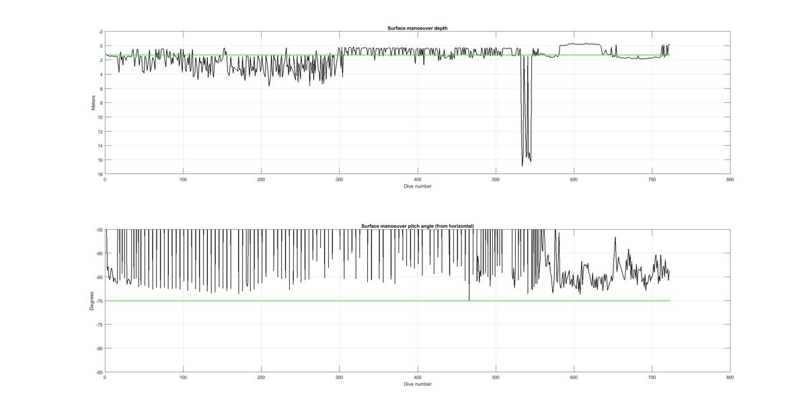Image resolution: width=807 pixels, height=418 pixels.
Task: Select the 6 tick on the depth y-axis
Action: pos(102,89)
